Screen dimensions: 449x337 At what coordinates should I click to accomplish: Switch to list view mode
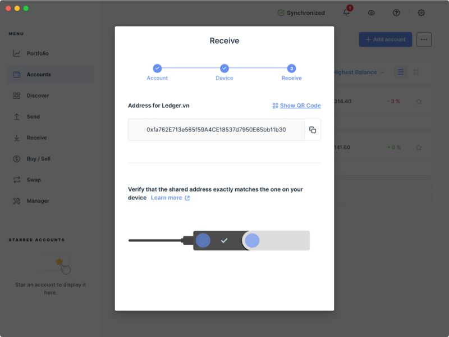coord(401,72)
